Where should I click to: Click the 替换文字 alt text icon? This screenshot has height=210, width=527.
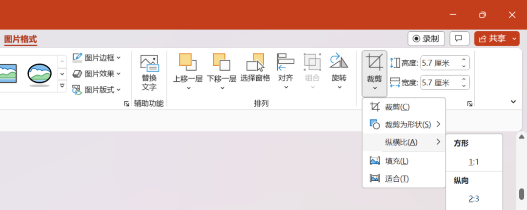(149, 64)
